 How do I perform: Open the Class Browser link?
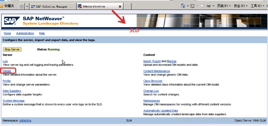153,81
